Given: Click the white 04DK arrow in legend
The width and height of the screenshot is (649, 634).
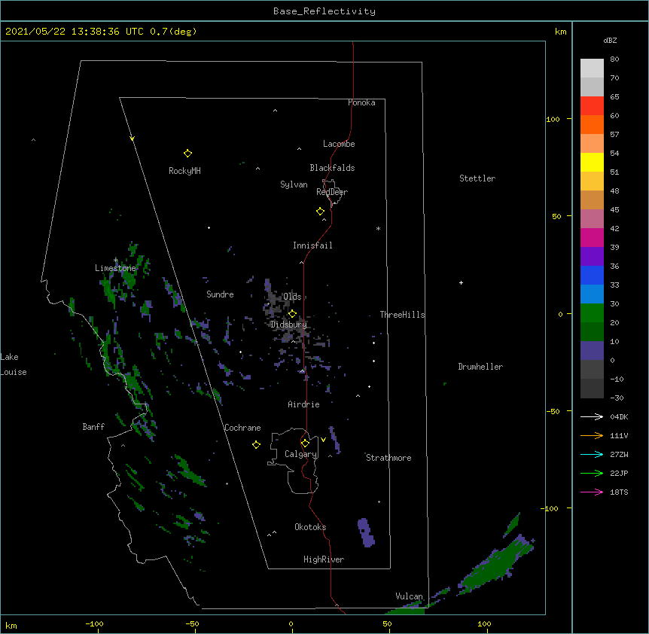Looking at the screenshot, I should point(592,416).
